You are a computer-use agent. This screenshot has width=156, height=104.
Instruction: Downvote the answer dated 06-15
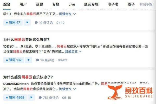click(x=31, y=97)
